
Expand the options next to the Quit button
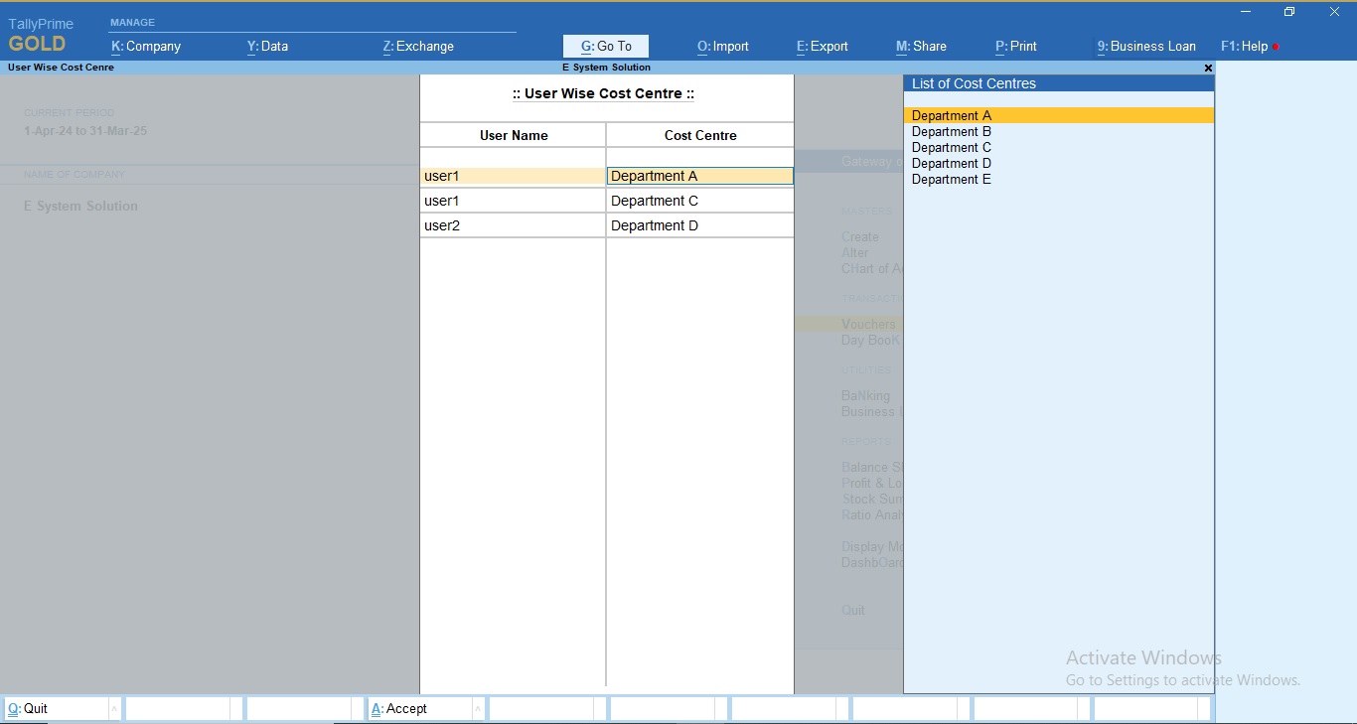tap(112, 708)
